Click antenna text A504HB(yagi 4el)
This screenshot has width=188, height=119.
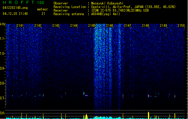click(106, 14)
